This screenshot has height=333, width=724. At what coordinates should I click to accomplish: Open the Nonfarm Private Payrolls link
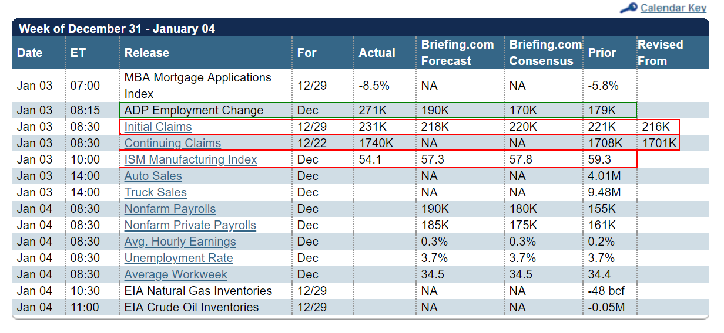click(190, 225)
